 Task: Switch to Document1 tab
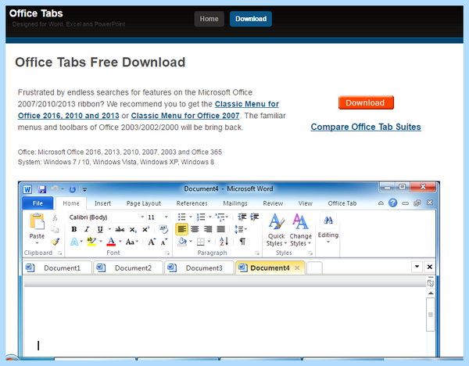pyautogui.click(x=57, y=267)
